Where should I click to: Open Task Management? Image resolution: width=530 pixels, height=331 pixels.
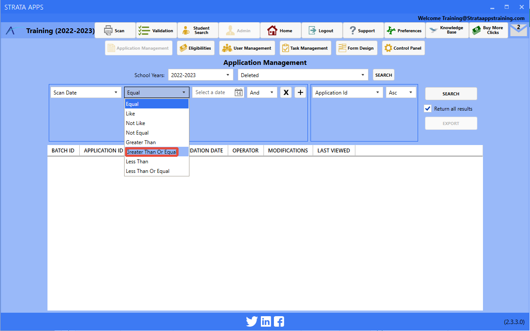pos(305,48)
